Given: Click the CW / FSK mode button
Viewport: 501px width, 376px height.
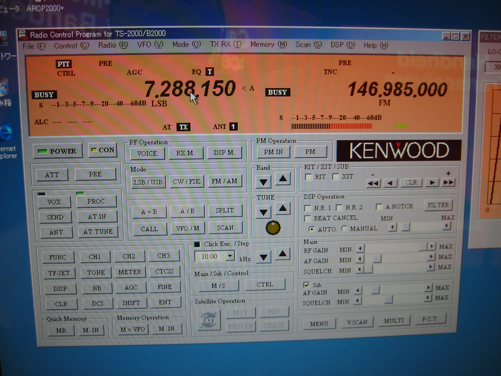Looking at the screenshot, I should pos(186,182).
